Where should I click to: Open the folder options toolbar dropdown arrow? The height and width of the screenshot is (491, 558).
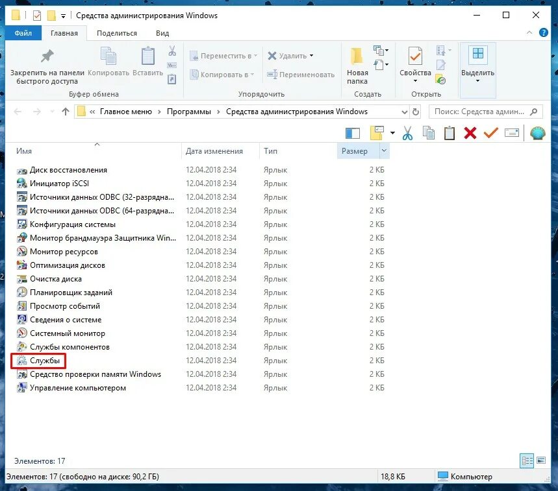coord(392,133)
